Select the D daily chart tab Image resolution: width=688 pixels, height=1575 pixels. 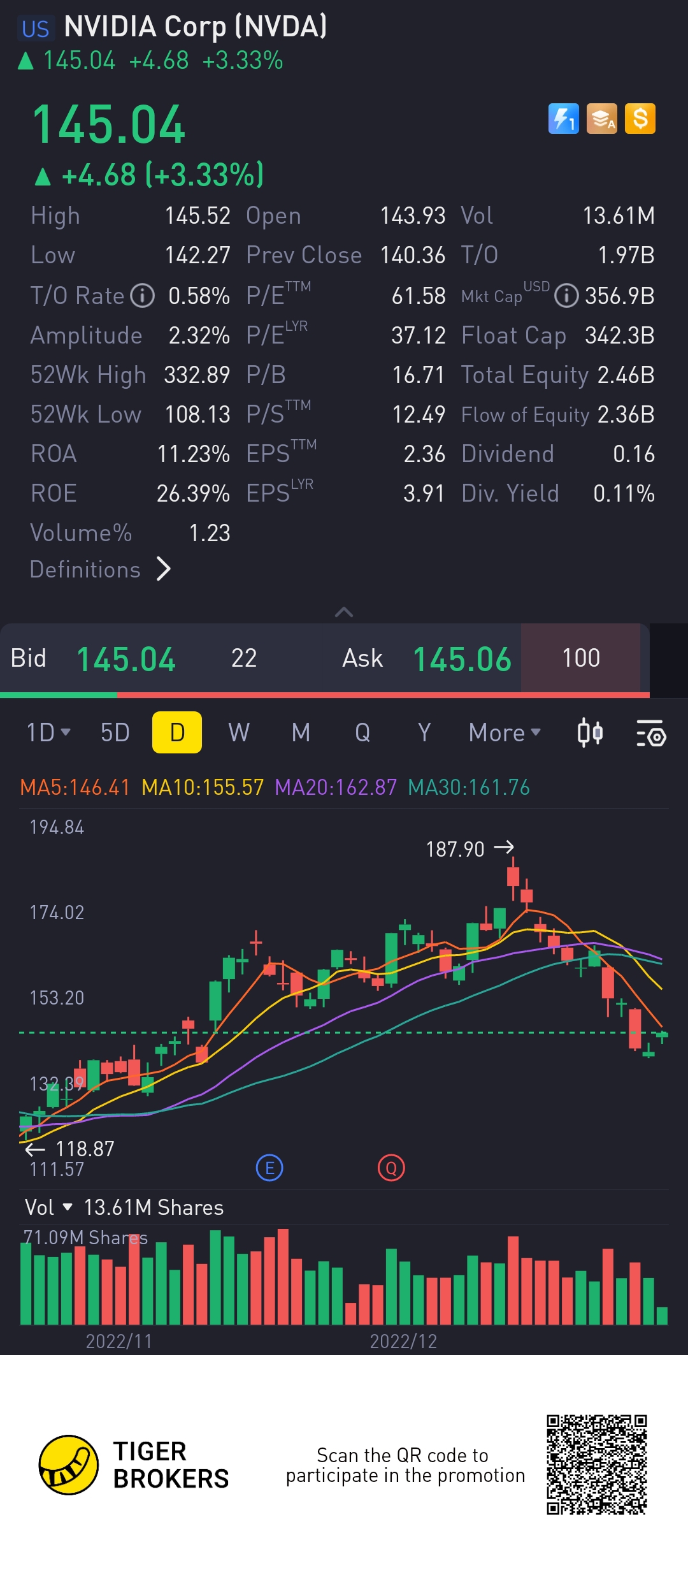click(177, 732)
